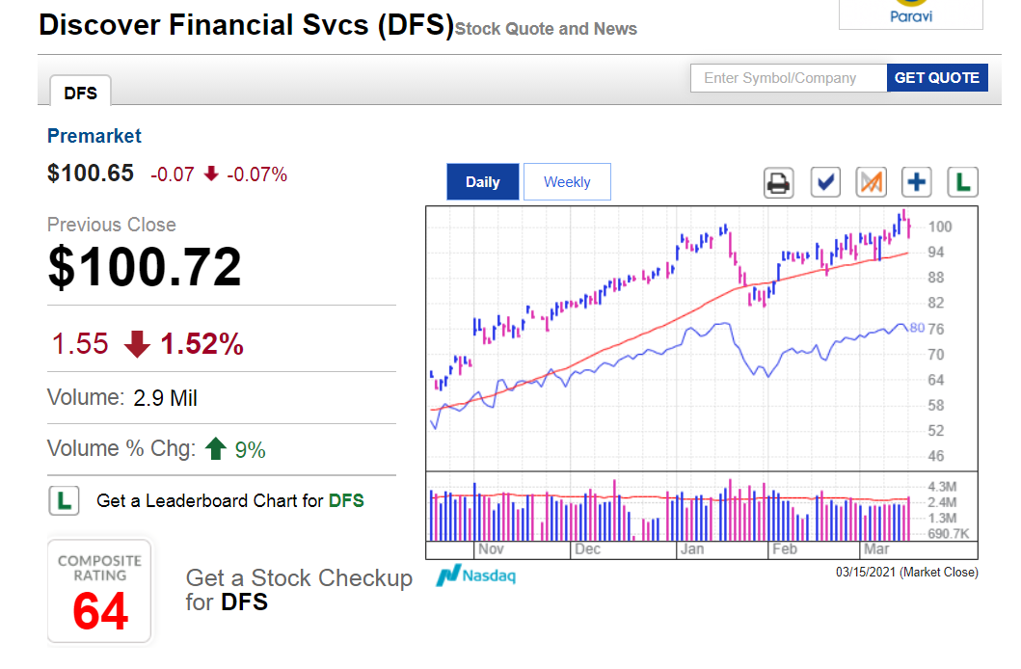The width and height of the screenshot is (1021, 669).
Task: Click the blue plus icon above chart
Action: pyautogui.click(x=916, y=182)
